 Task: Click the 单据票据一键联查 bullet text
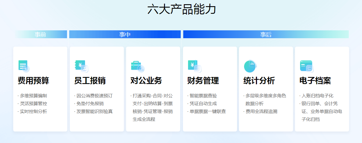tap(208, 112)
